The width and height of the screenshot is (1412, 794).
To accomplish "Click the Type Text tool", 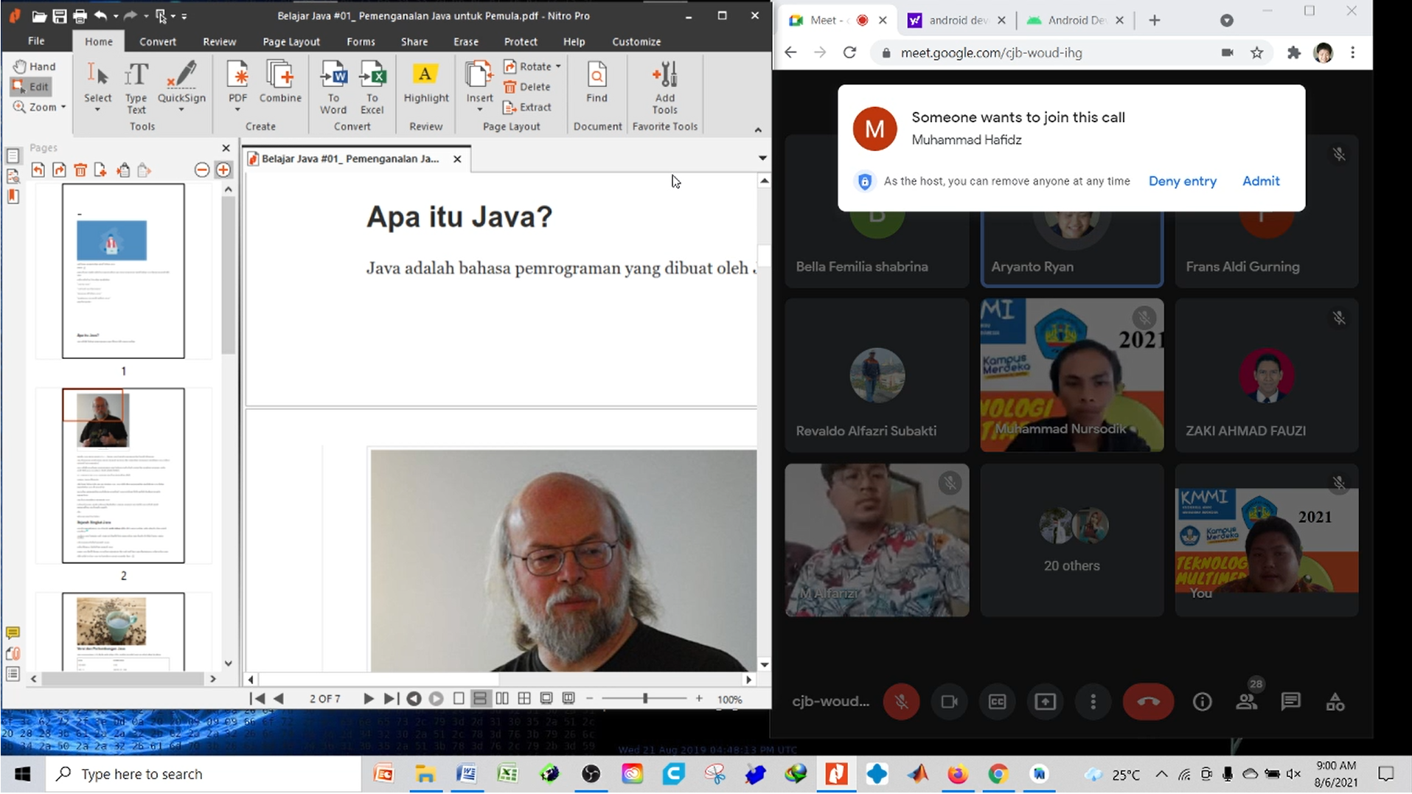I will click(136, 87).
